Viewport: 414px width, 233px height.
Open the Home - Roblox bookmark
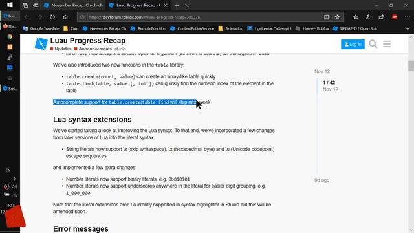click(312, 28)
